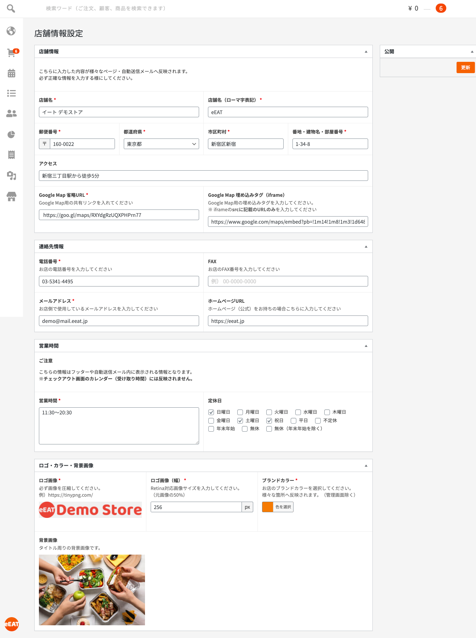Open the list icon in sidebar
The image size is (476, 638).
point(11,93)
